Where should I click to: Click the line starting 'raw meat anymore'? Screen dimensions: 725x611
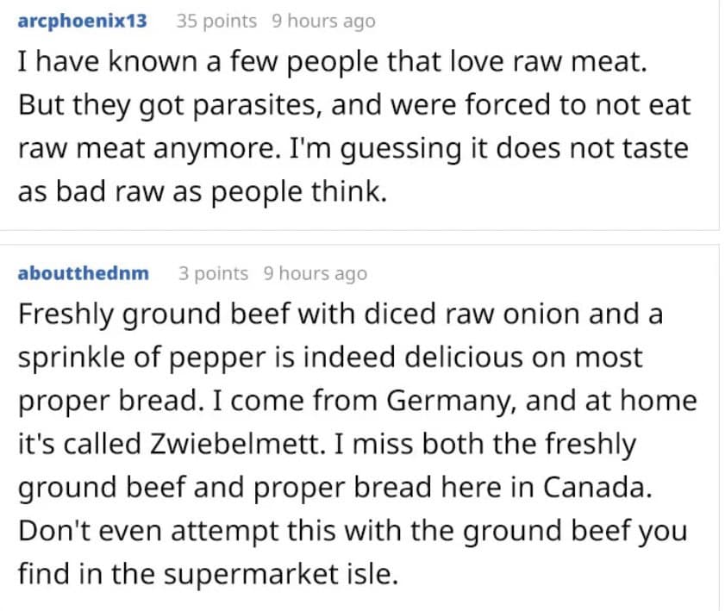coord(353,148)
